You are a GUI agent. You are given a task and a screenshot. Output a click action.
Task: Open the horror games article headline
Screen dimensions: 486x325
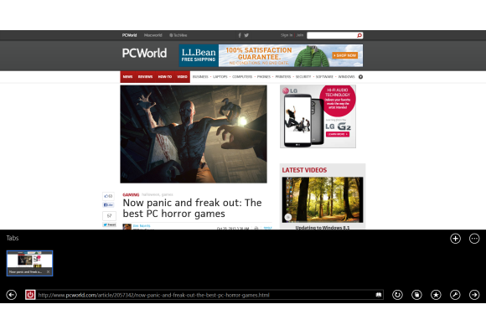[192, 208]
